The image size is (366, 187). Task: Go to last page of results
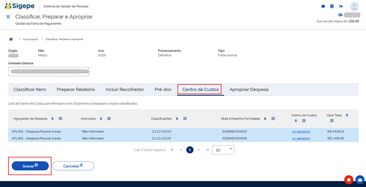pyautogui.click(x=207, y=150)
